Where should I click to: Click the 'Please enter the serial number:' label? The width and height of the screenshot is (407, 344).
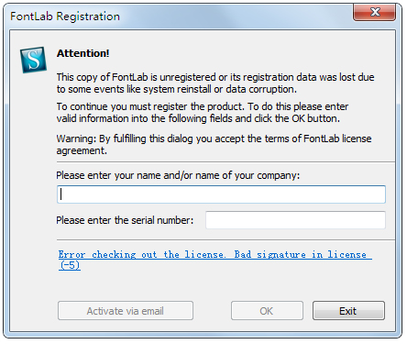pos(125,220)
